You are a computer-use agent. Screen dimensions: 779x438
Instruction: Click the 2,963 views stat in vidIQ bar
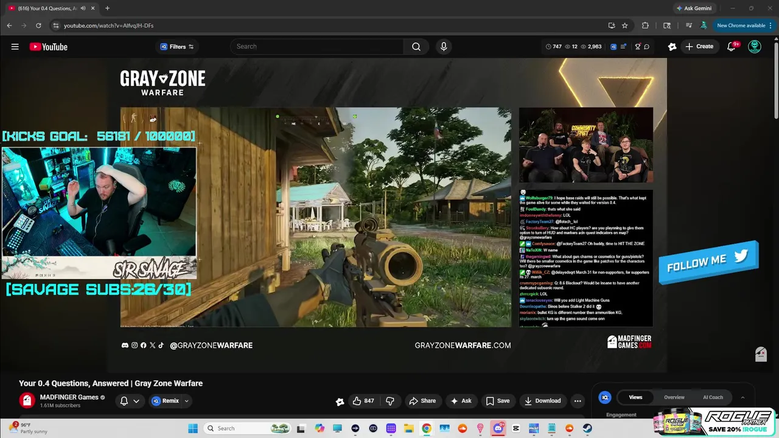(x=591, y=47)
